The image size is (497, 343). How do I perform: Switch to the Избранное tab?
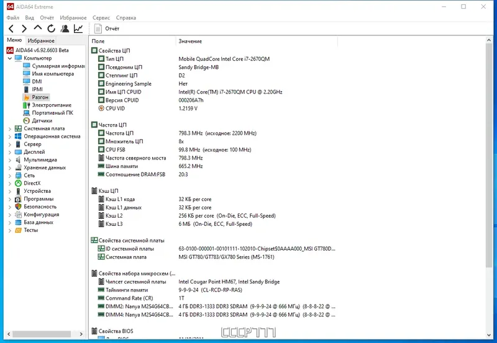[x=41, y=40]
